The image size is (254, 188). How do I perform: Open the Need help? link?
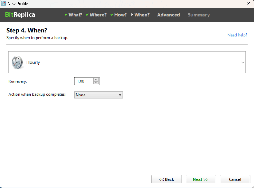pyautogui.click(x=237, y=35)
